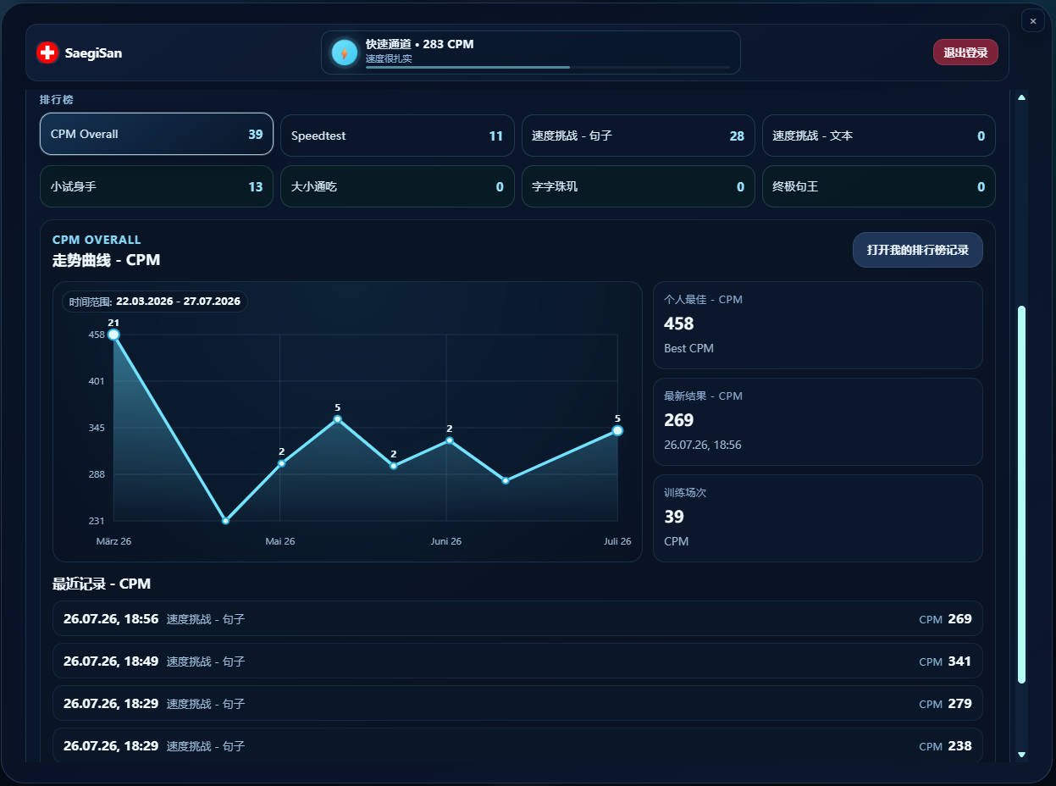Click the März 26 axis label
The image size is (1056, 786).
click(x=113, y=541)
